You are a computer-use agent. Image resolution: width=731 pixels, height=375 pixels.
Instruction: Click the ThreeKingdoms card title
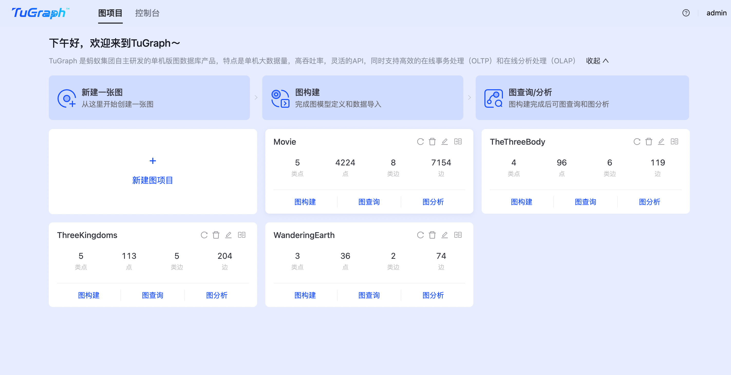(87, 235)
